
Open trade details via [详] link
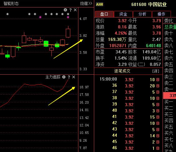156,71
